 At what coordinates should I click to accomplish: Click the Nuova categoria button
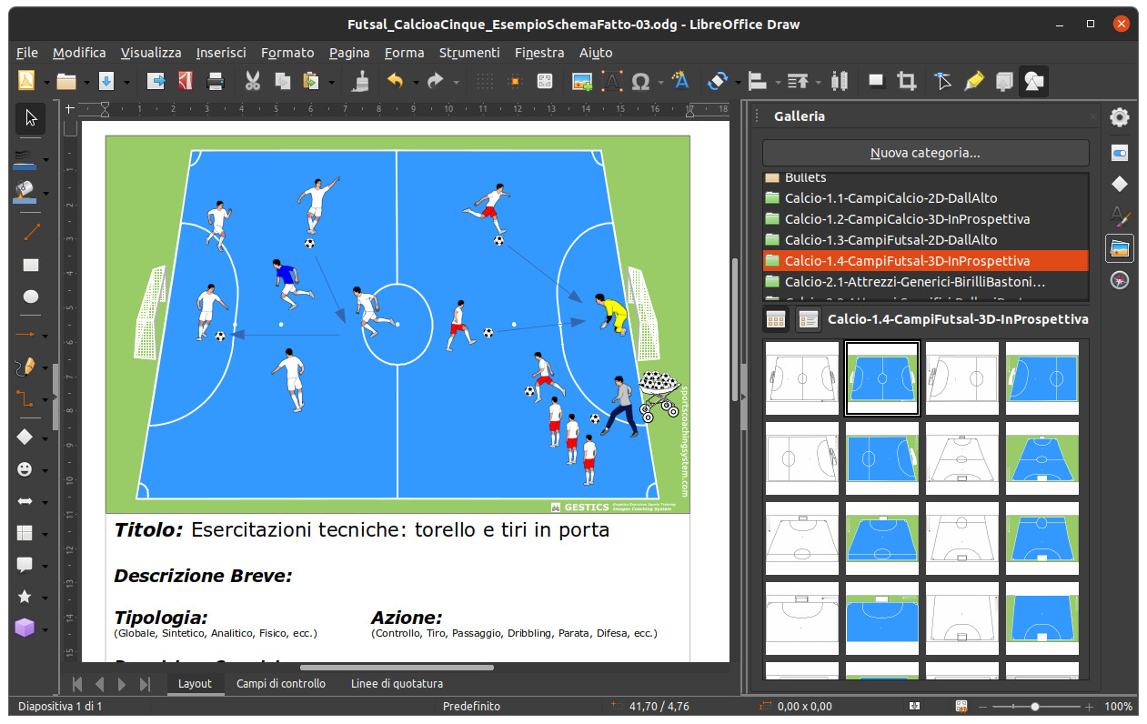click(925, 153)
